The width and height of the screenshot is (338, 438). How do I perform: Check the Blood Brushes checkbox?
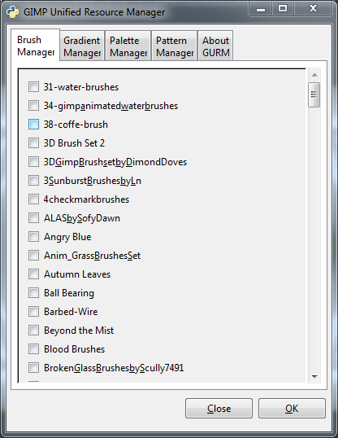(33, 349)
